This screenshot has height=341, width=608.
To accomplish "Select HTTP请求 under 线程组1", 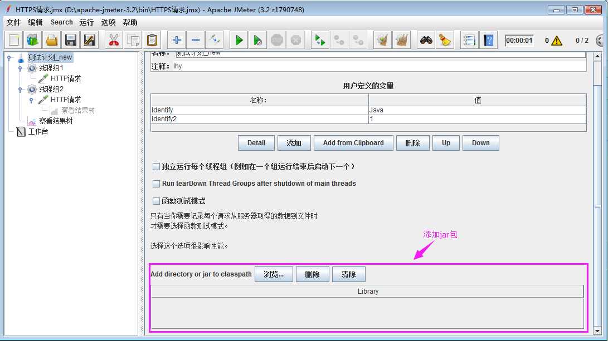I will tap(66, 78).
